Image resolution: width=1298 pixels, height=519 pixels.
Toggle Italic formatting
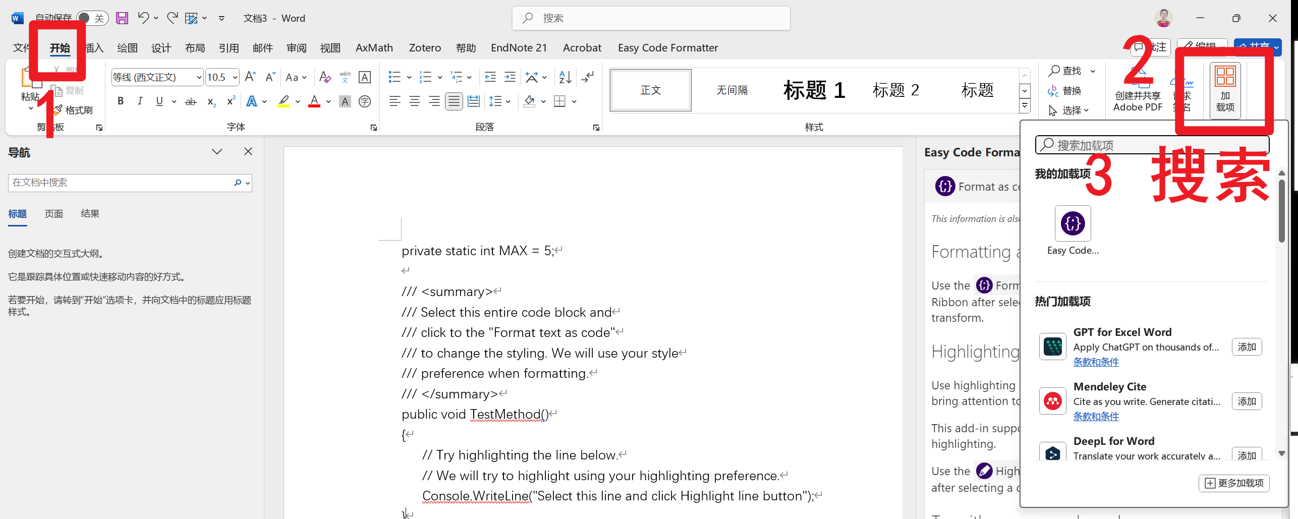pos(140,101)
